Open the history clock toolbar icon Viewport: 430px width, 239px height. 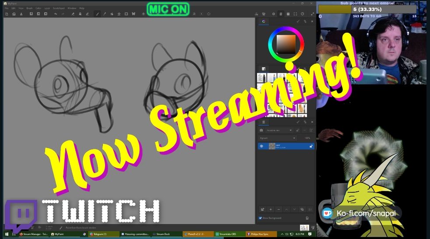(303, 14)
